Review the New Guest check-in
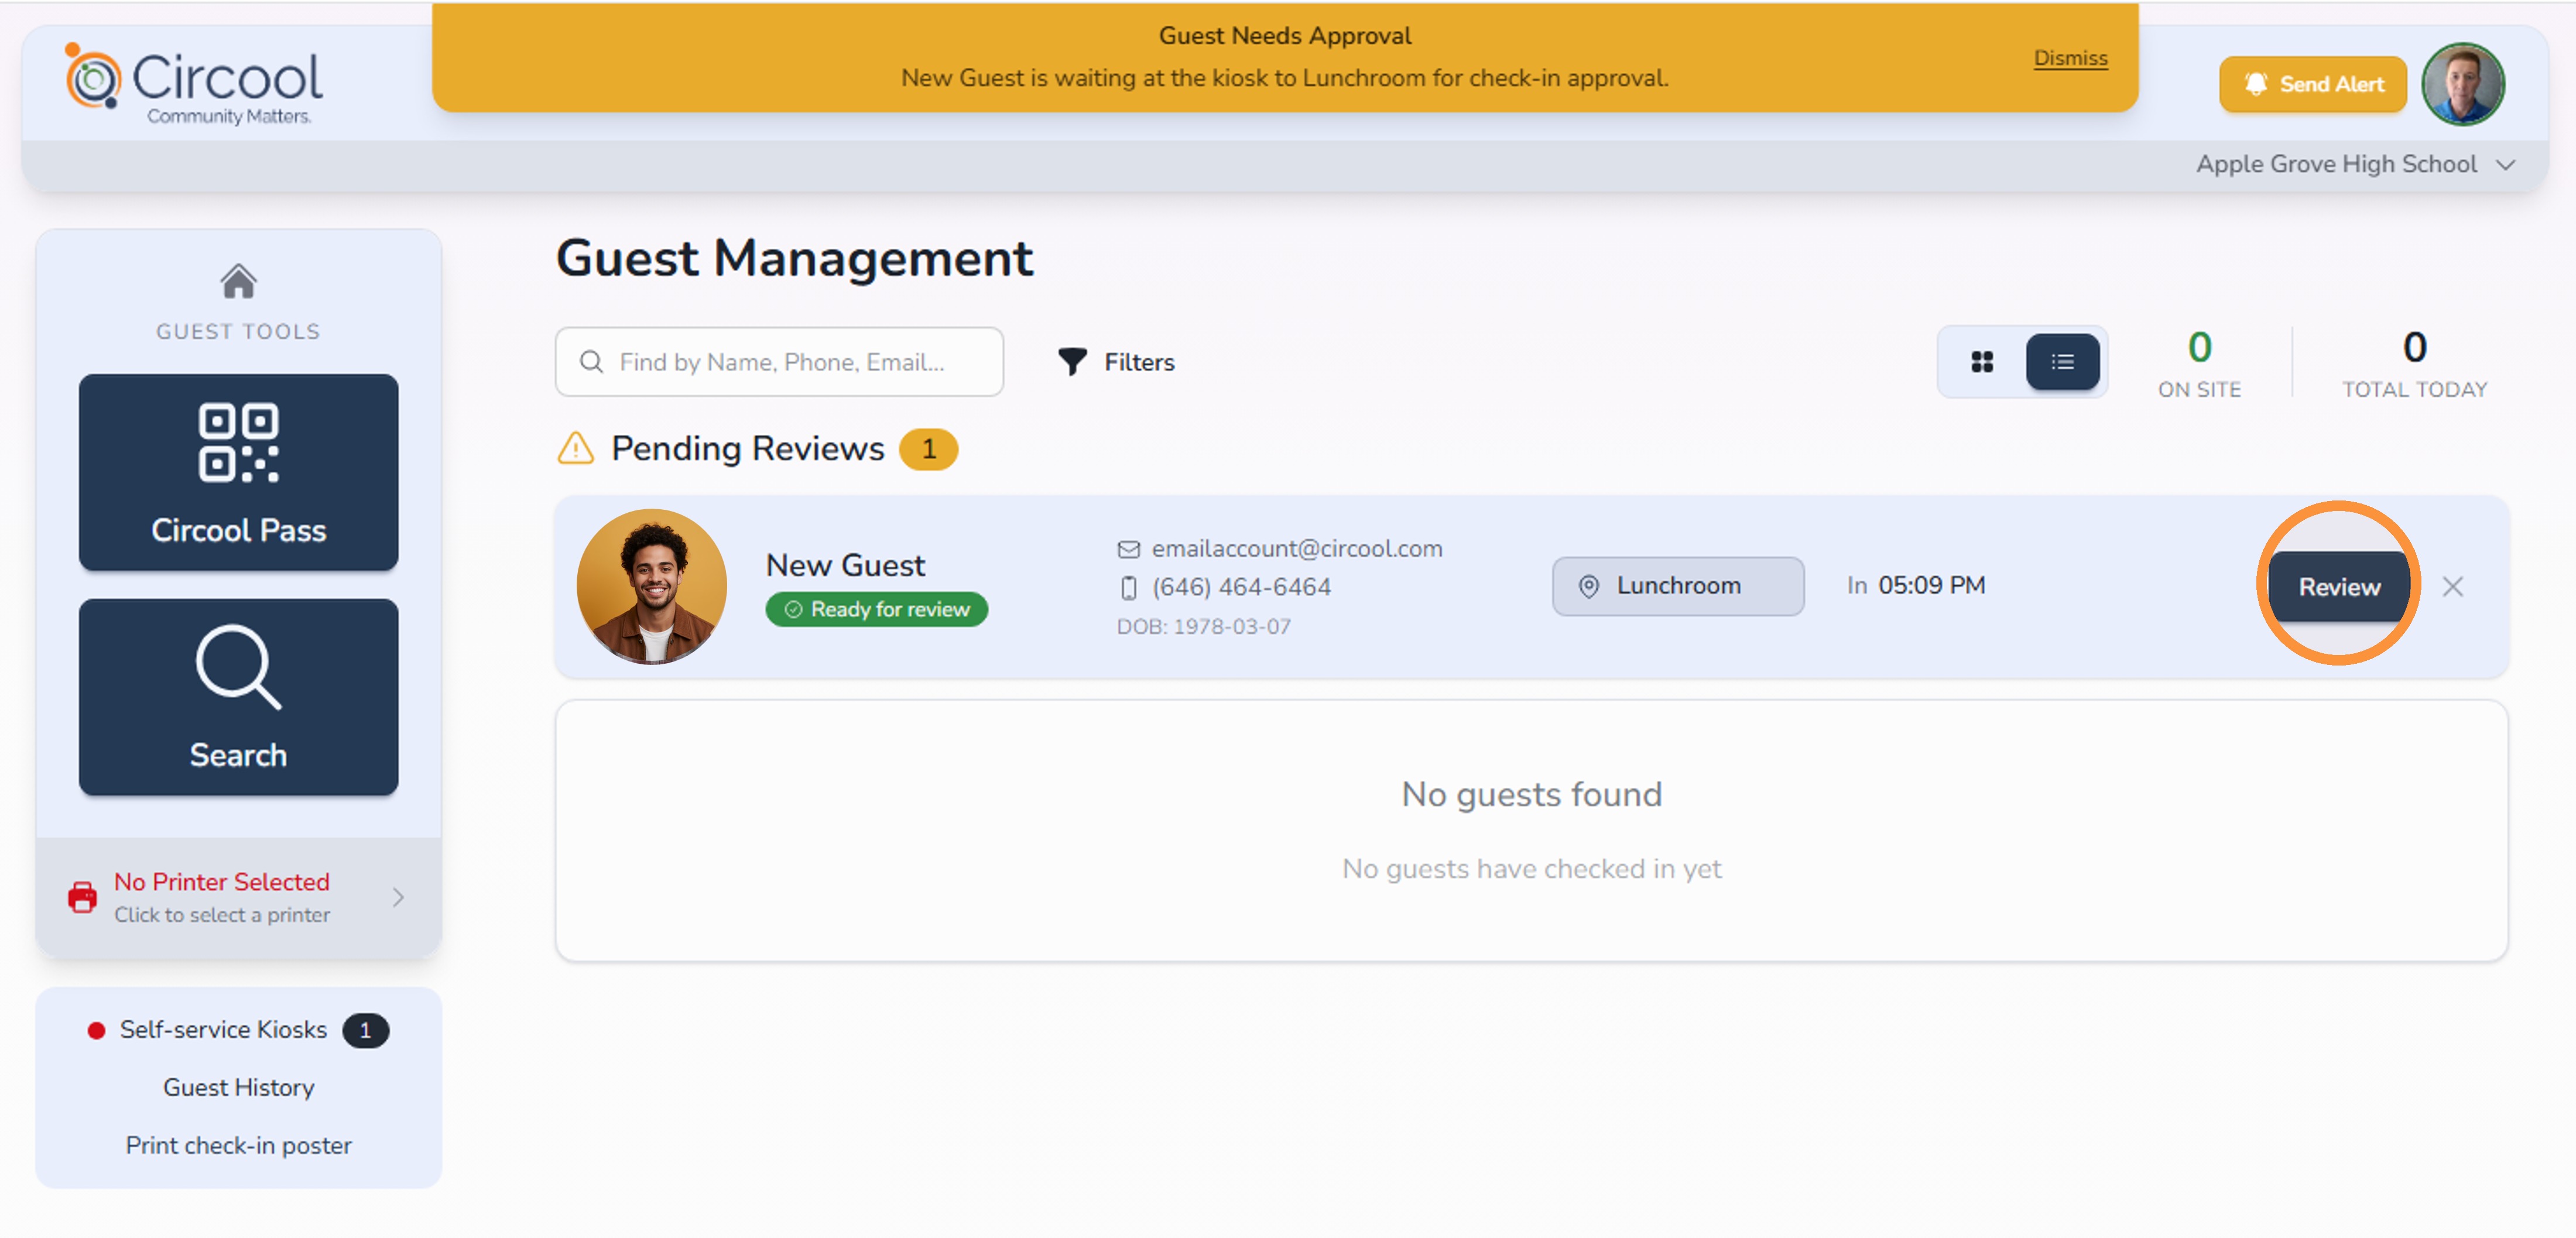This screenshot has width=2576, height=1238. pos(2339,586)
